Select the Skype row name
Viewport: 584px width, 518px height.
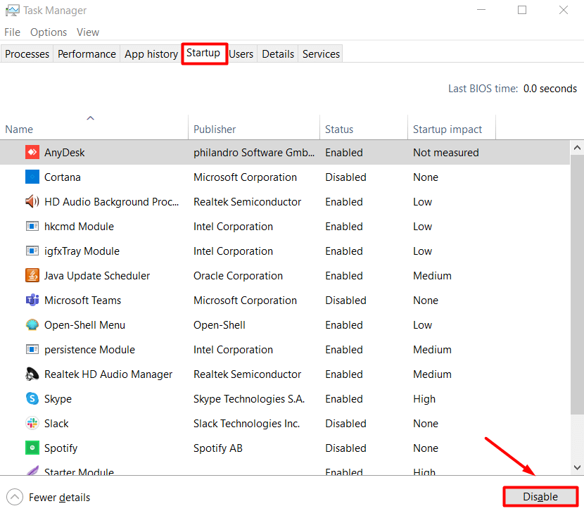point(58,399)
